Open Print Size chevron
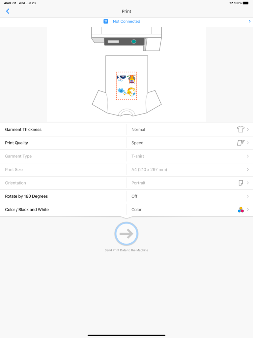253x338 pixels. pos(248,169)
